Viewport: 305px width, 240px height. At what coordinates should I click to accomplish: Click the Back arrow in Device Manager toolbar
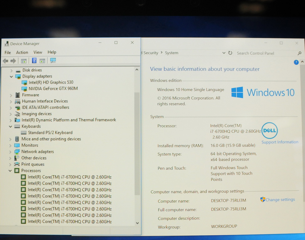pyautogui.click(x=5, y=61)
